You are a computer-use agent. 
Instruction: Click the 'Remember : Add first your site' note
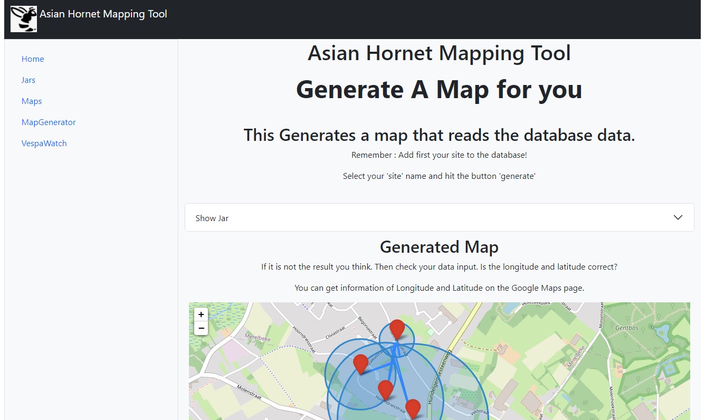coord(439,155)
